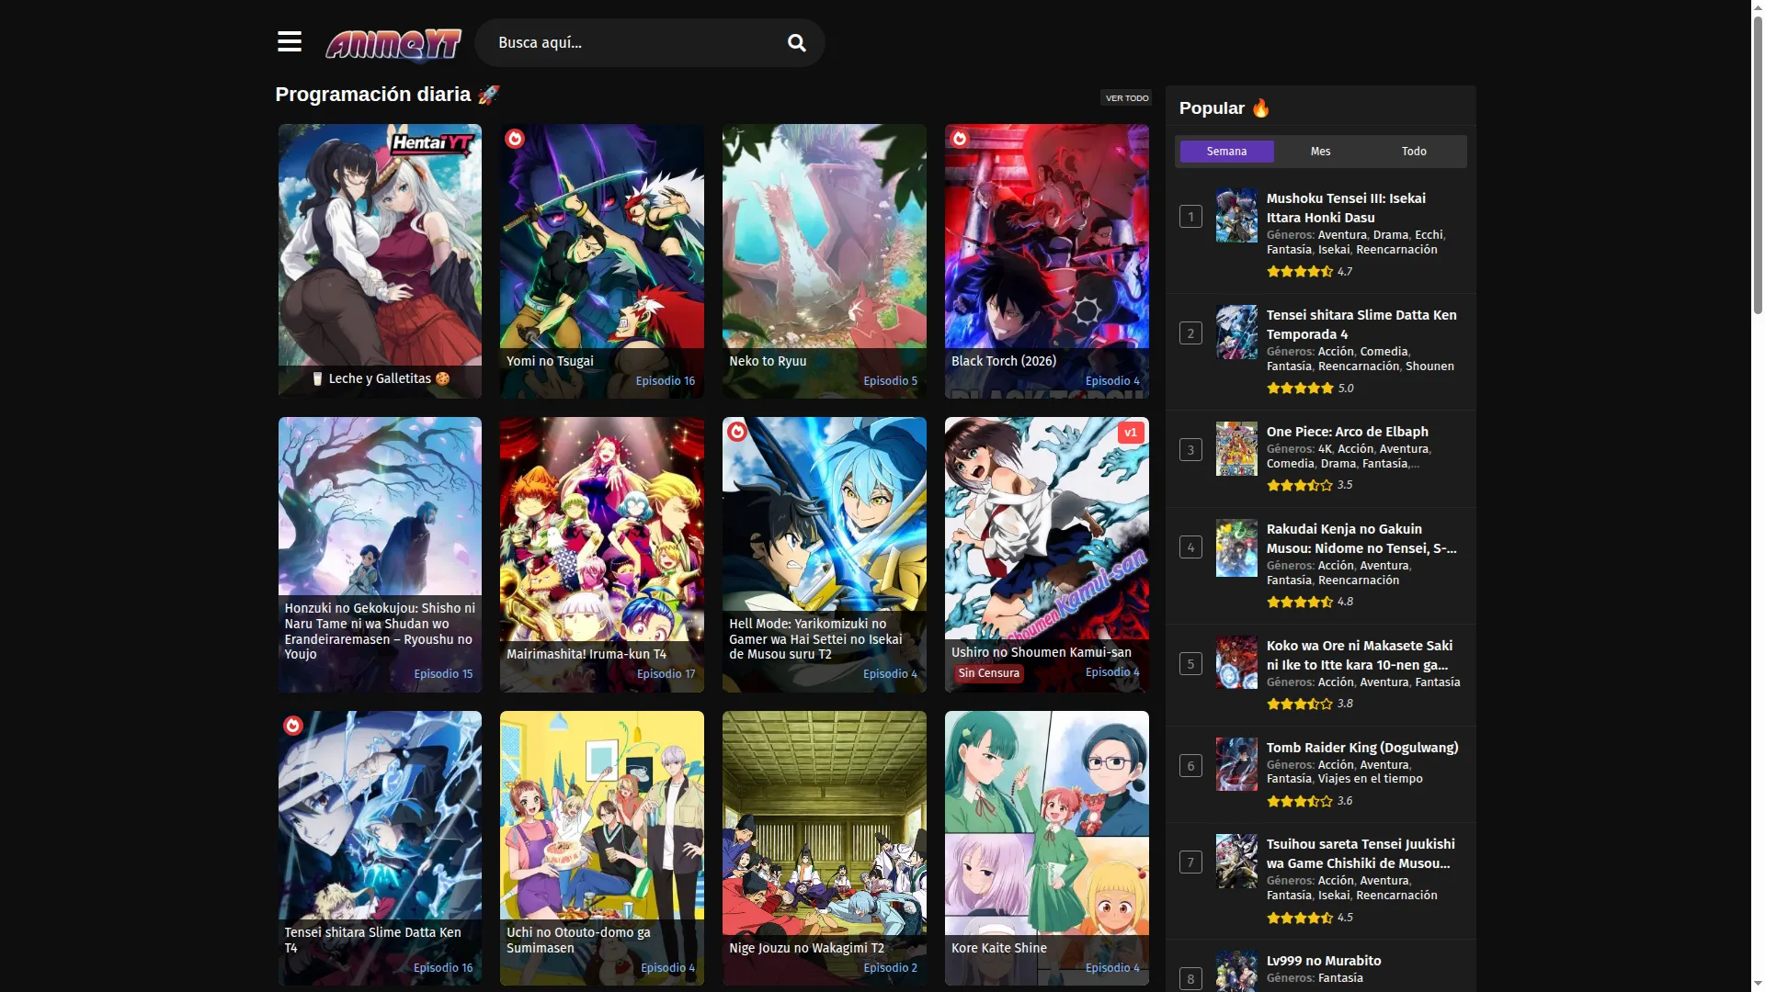Click the fire badge on Tensei Slime T4 card
Screen dimensions: 1765x992
click(x=293, y=726)
